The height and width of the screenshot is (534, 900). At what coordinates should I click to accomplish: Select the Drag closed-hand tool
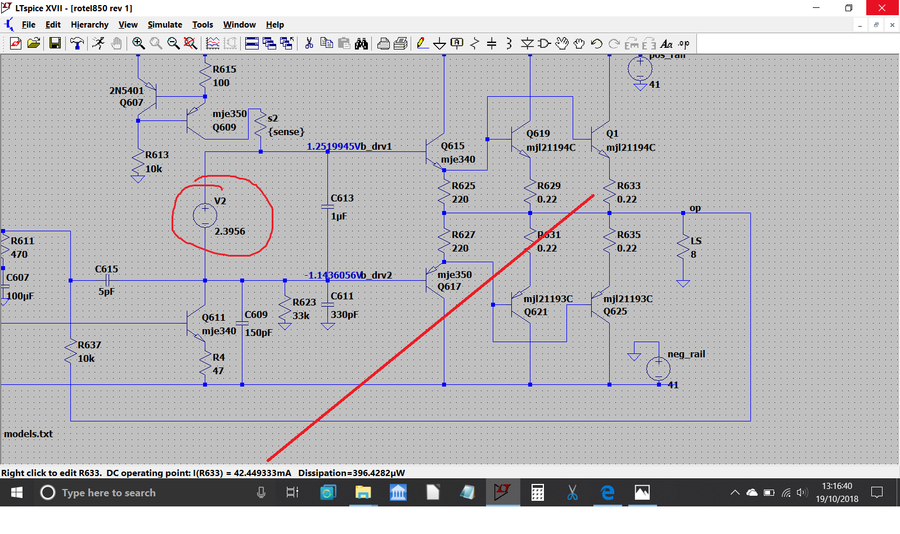click(x=579, y=43)
